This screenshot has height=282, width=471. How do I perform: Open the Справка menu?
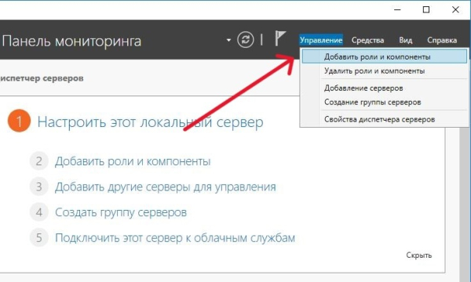click(442, 40)
